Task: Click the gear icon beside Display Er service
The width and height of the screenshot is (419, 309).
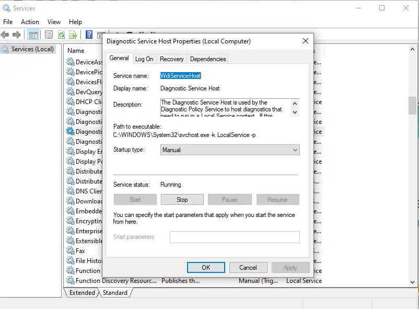Action: click(71, 152)
